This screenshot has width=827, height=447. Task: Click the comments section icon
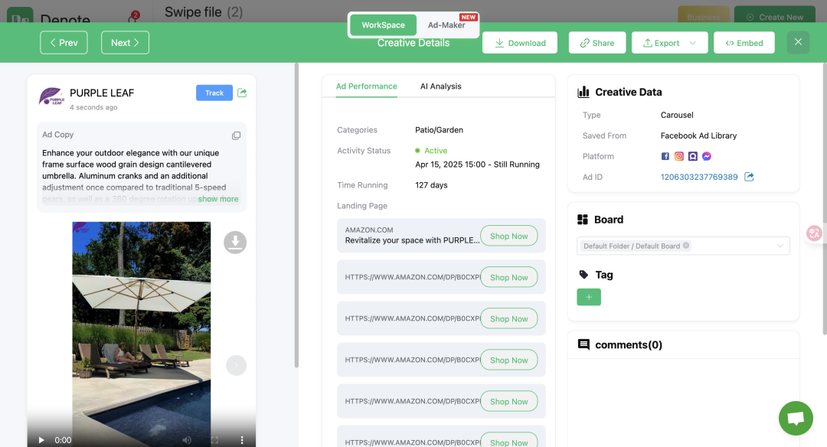583,344
